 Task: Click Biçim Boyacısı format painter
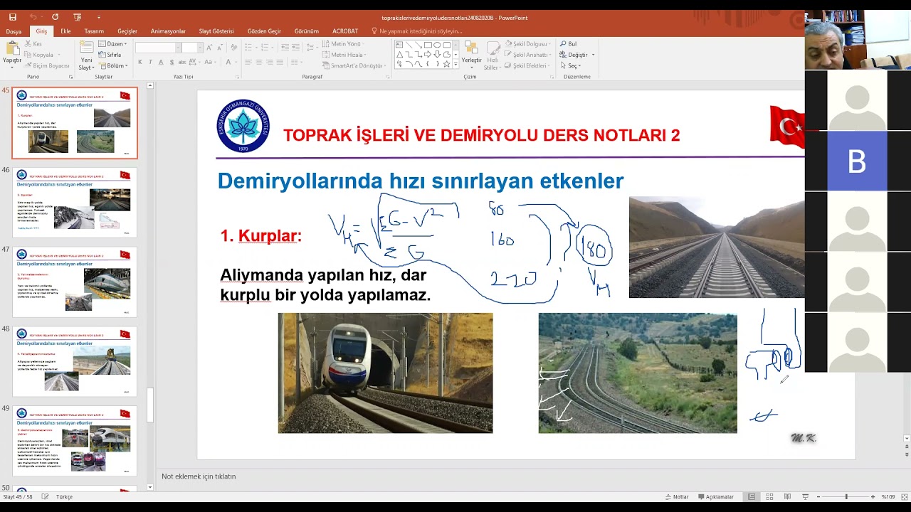click(47, 65)
